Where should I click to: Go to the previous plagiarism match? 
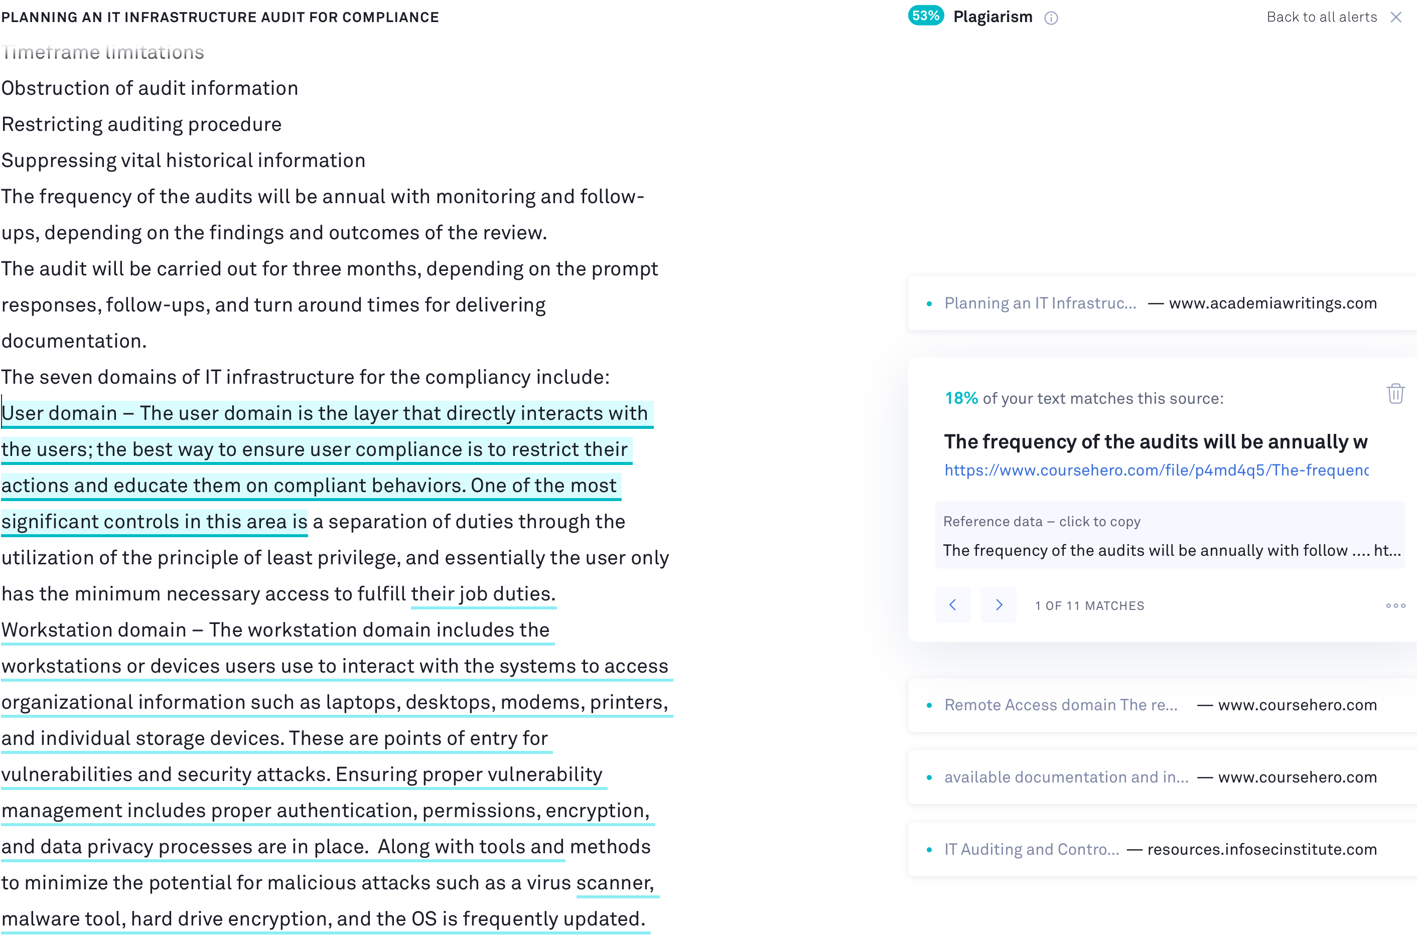953,605
